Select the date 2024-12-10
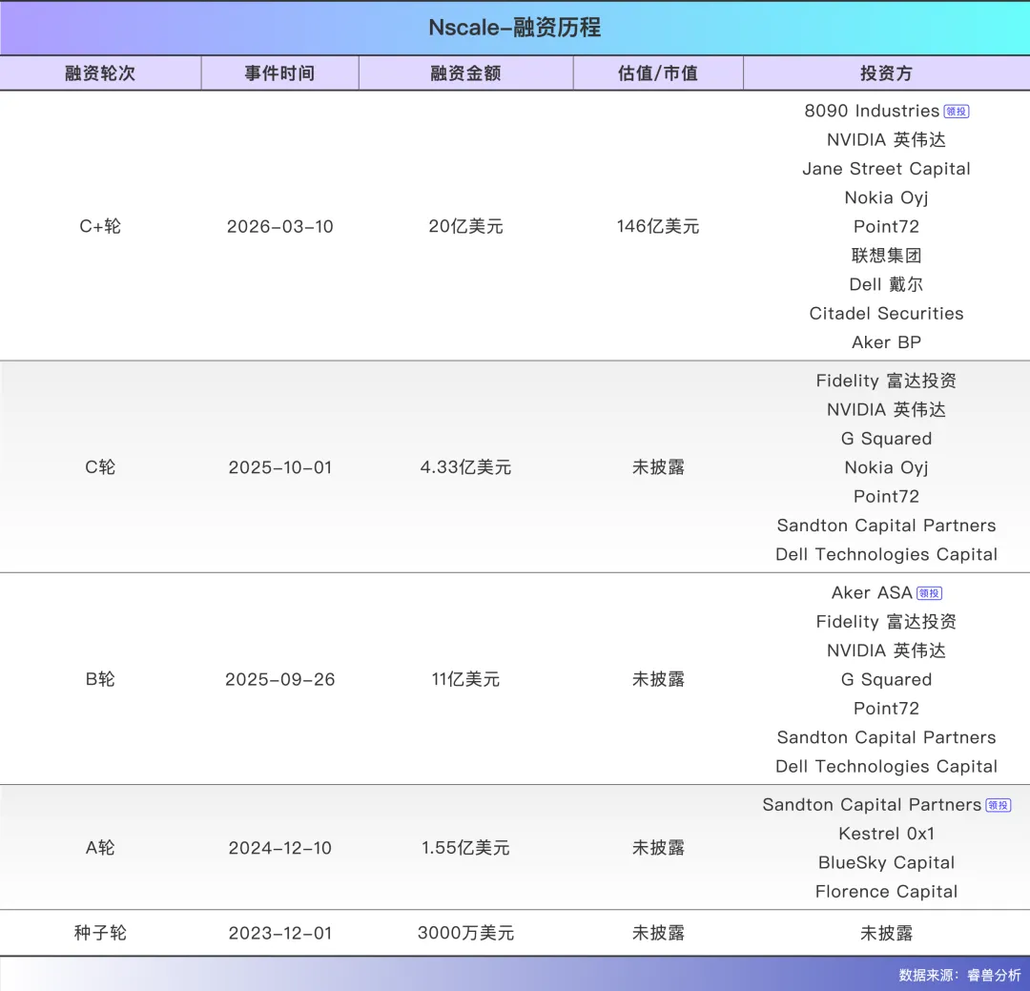The height and width of the screenshot is (991, 1030). [279, 848]
